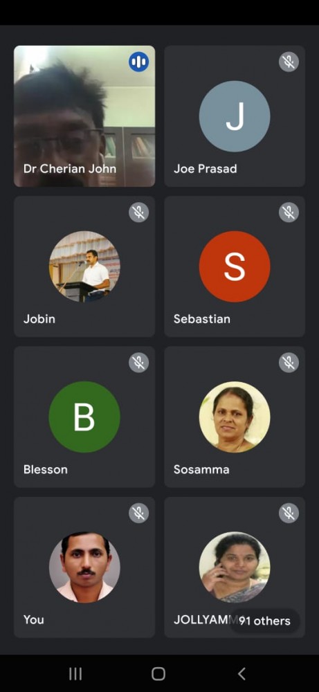The height and width of the screenshot is (692, 319).
Task: Tap the Android back arrow
Action: (x=241, y=673)
